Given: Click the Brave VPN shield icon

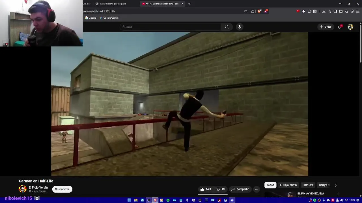Looking at the screenshot, I should 352,11.
